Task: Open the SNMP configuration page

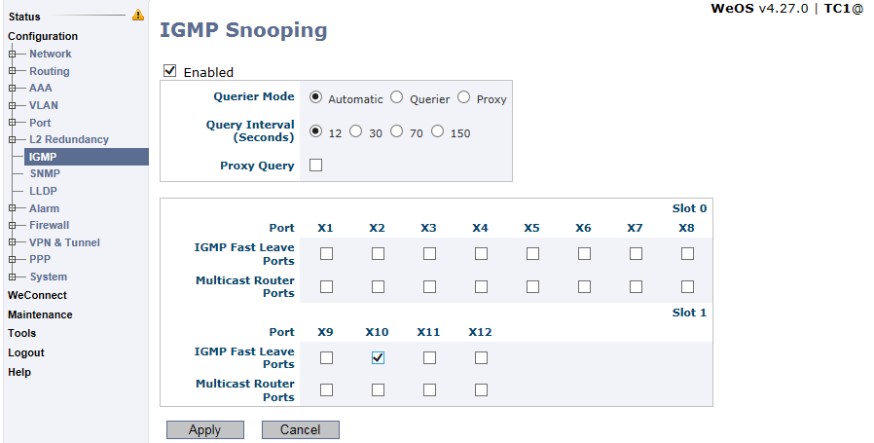Action: 45,173
